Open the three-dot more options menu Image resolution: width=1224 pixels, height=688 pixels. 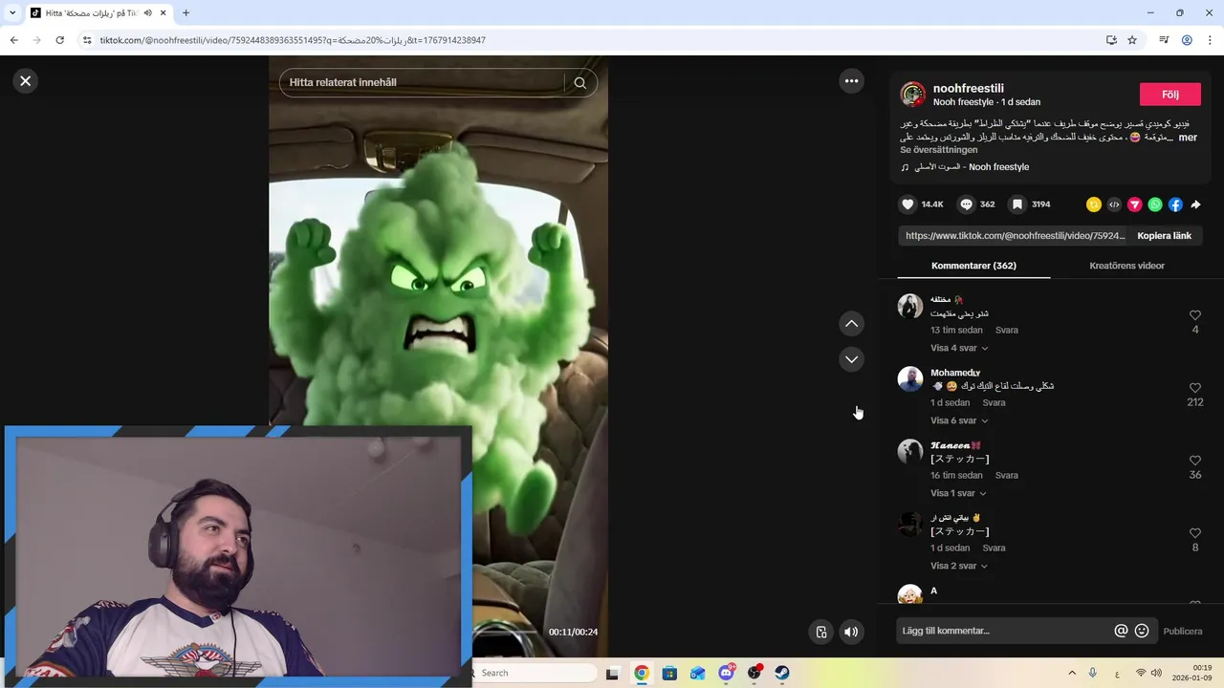pos(852,81)
